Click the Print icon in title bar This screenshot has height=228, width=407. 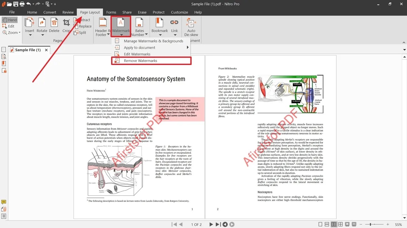pos(22,4)
